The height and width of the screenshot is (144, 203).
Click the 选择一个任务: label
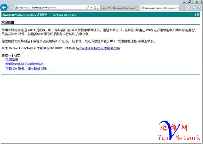12,55
